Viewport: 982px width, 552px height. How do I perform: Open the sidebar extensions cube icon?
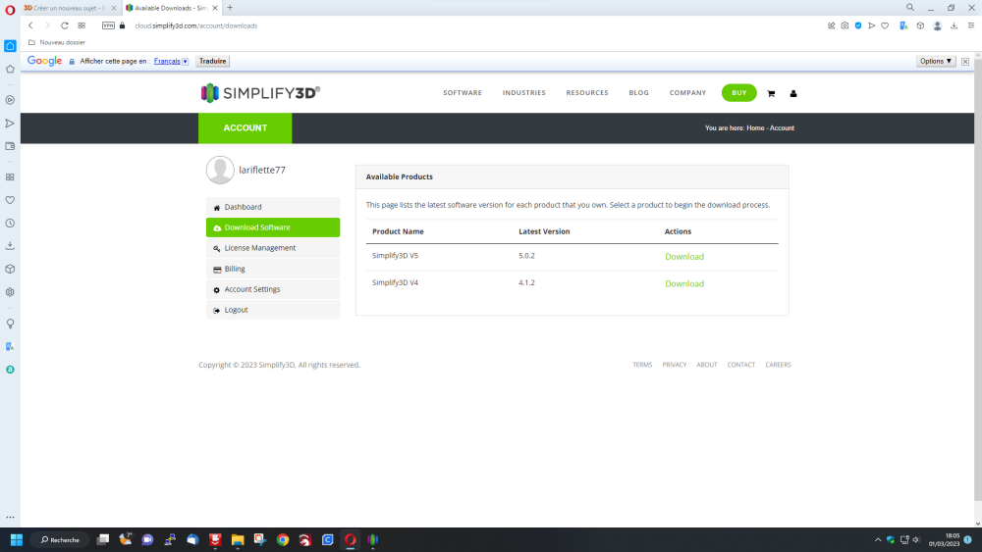coord(10,269)
